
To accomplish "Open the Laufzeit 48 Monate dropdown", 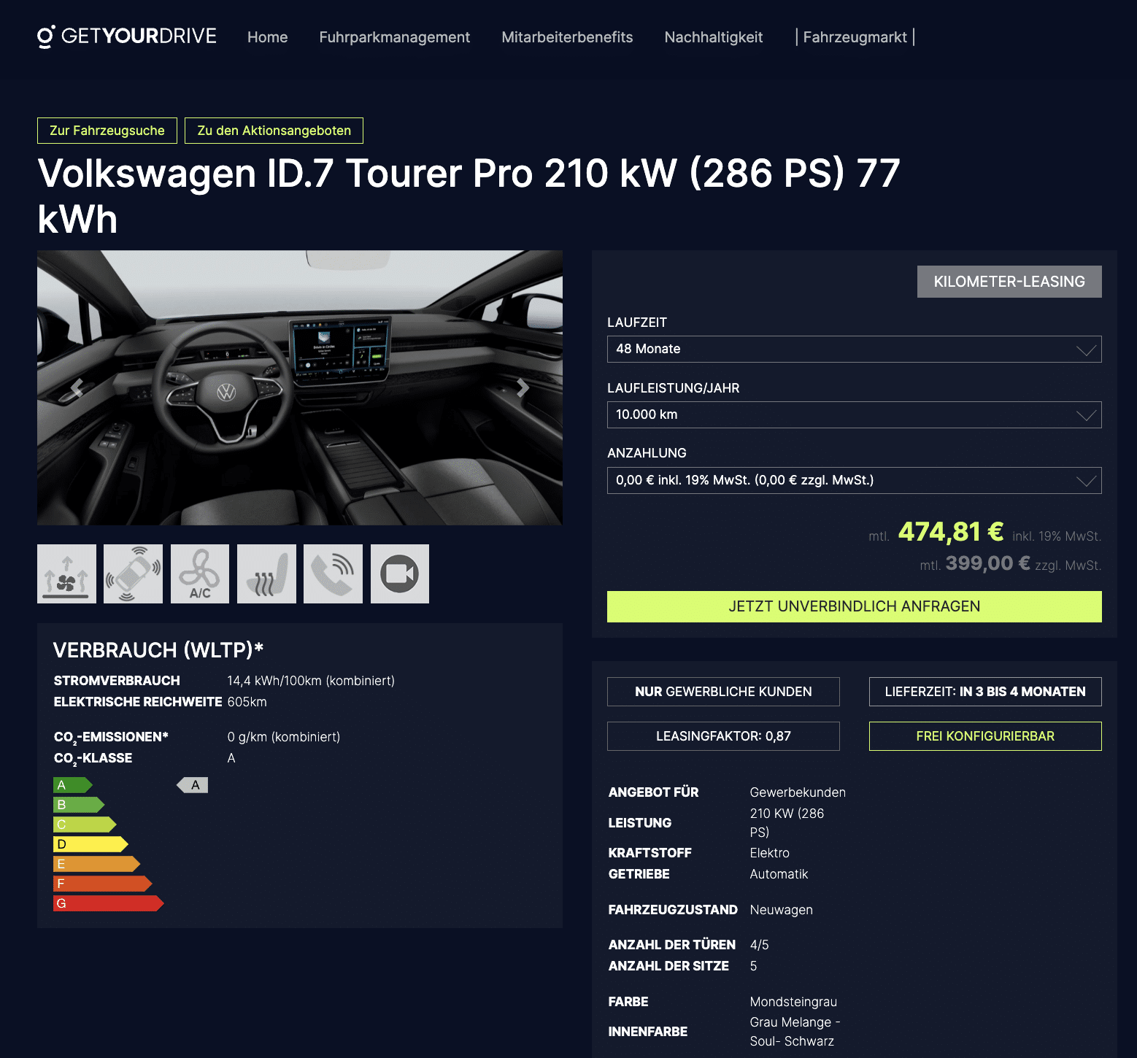I will (x=854, y=349).
